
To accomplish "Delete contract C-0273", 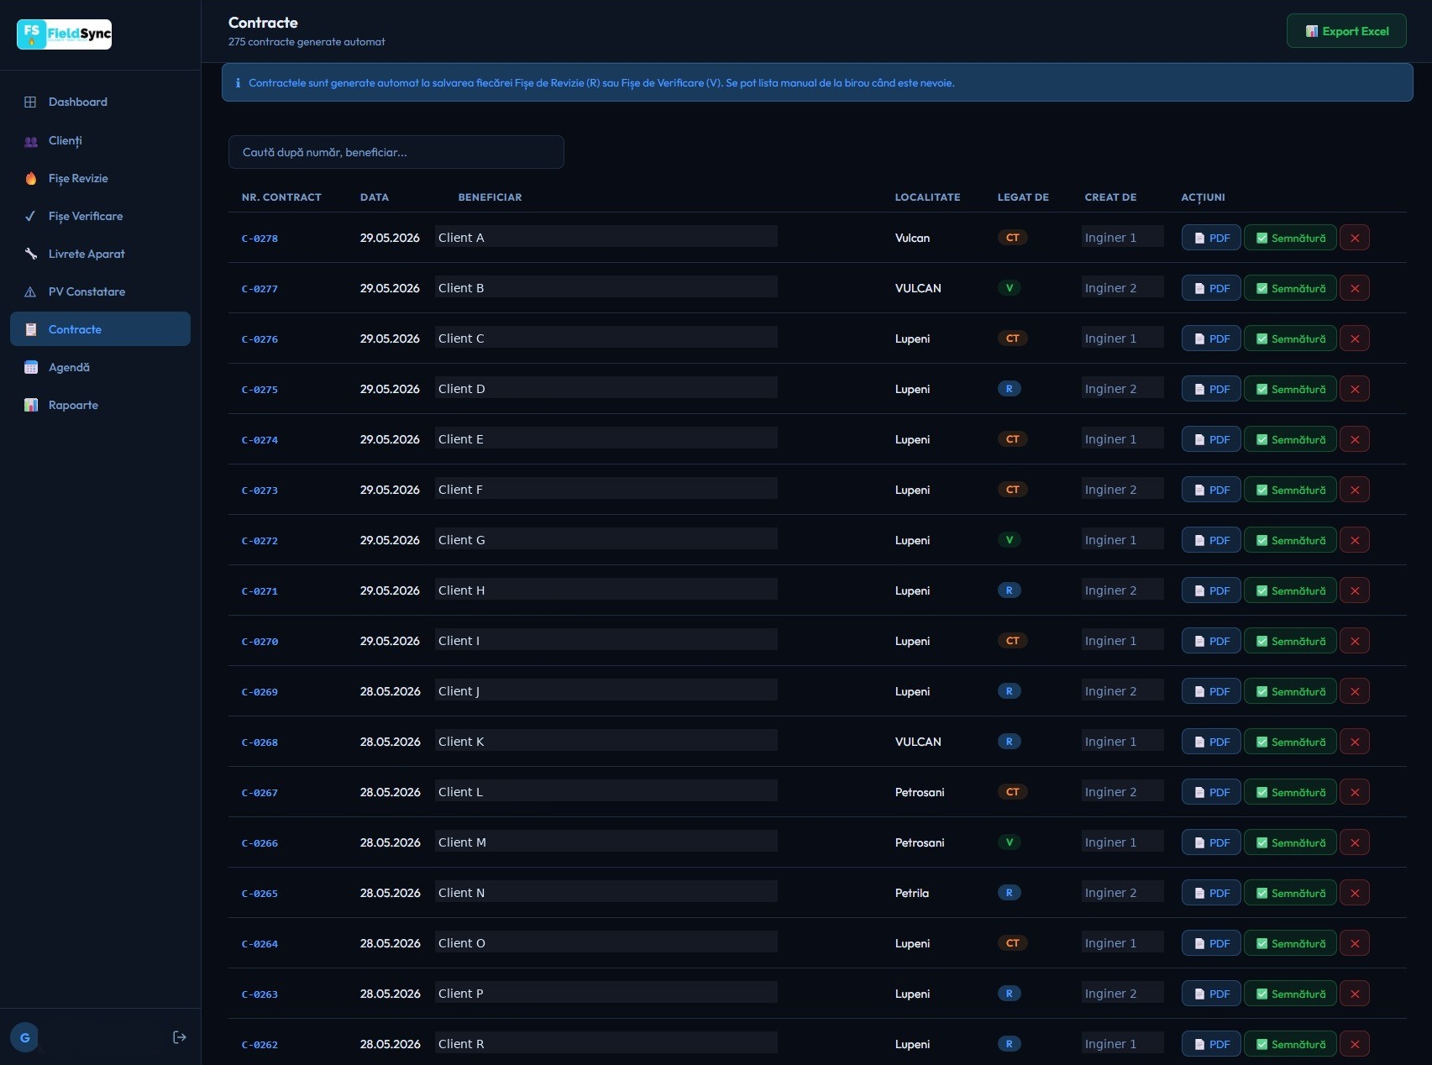I will (x=1355, y=490).
